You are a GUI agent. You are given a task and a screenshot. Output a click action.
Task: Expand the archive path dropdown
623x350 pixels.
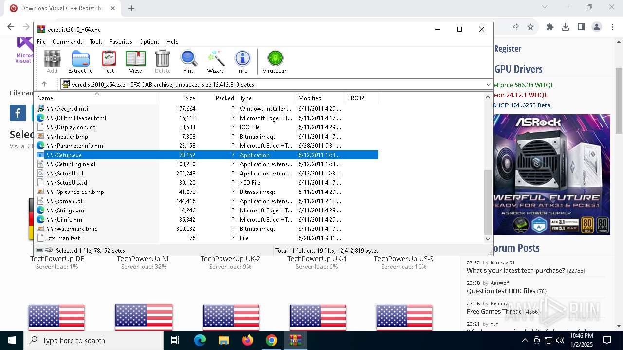point(488,85)
